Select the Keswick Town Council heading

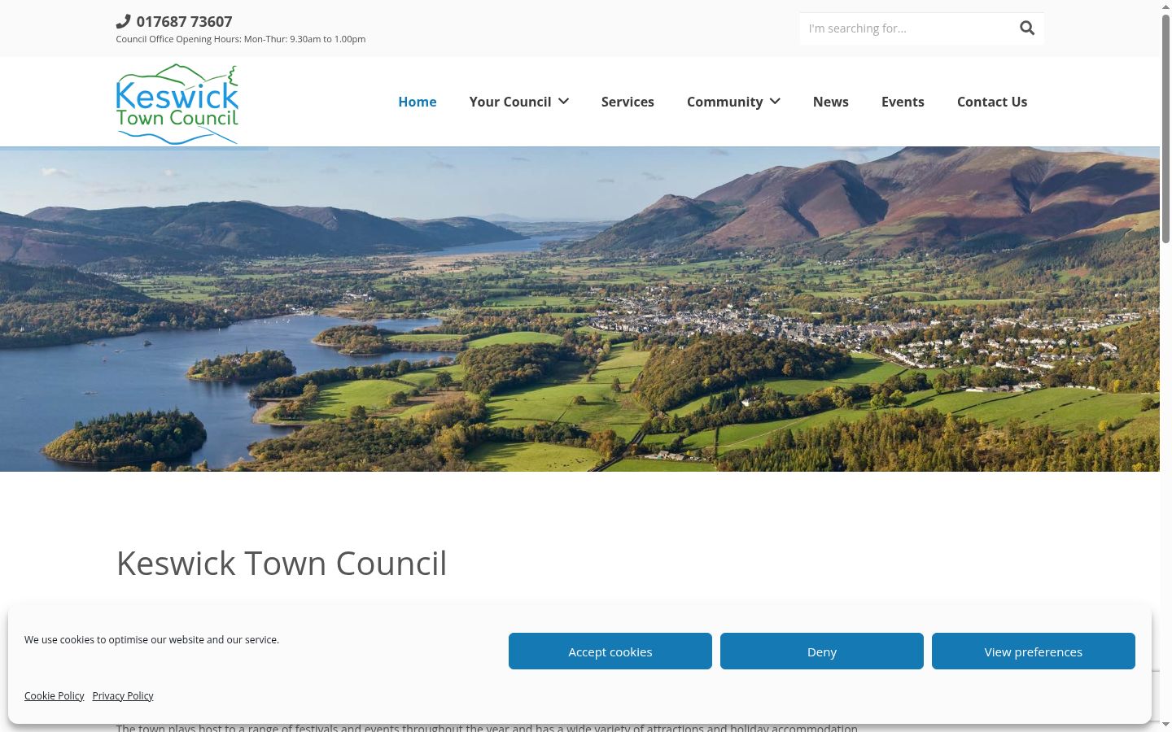(x=282, y=563)
